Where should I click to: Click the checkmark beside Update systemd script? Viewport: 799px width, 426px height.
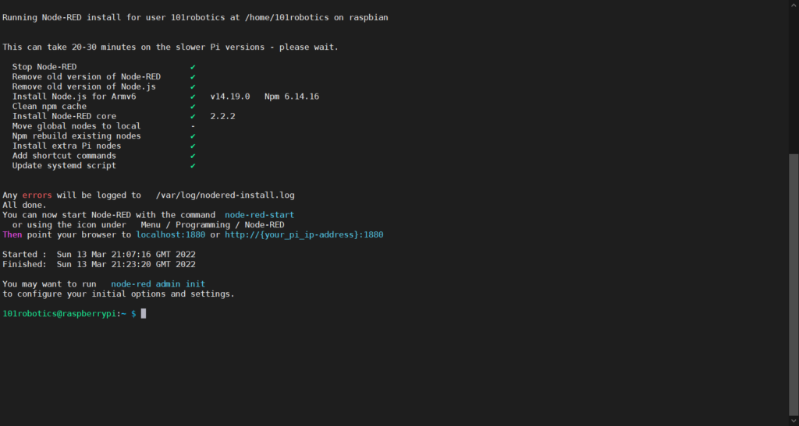pyautogui.click(x=194, y=166)
